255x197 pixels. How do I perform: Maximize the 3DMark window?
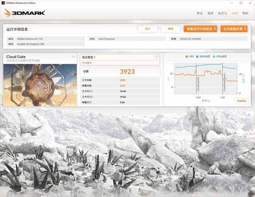pos(241,3)
